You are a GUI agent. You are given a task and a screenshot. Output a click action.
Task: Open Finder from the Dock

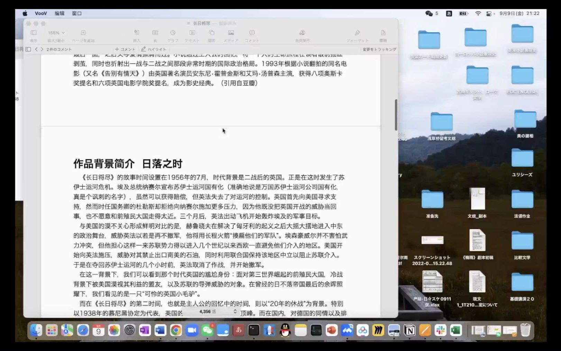tap(36, 330)
